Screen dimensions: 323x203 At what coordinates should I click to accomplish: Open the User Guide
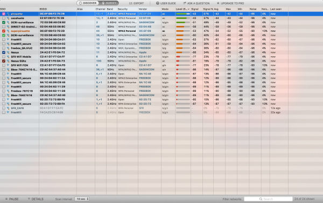pyautogui.click(x=166, y=3)
